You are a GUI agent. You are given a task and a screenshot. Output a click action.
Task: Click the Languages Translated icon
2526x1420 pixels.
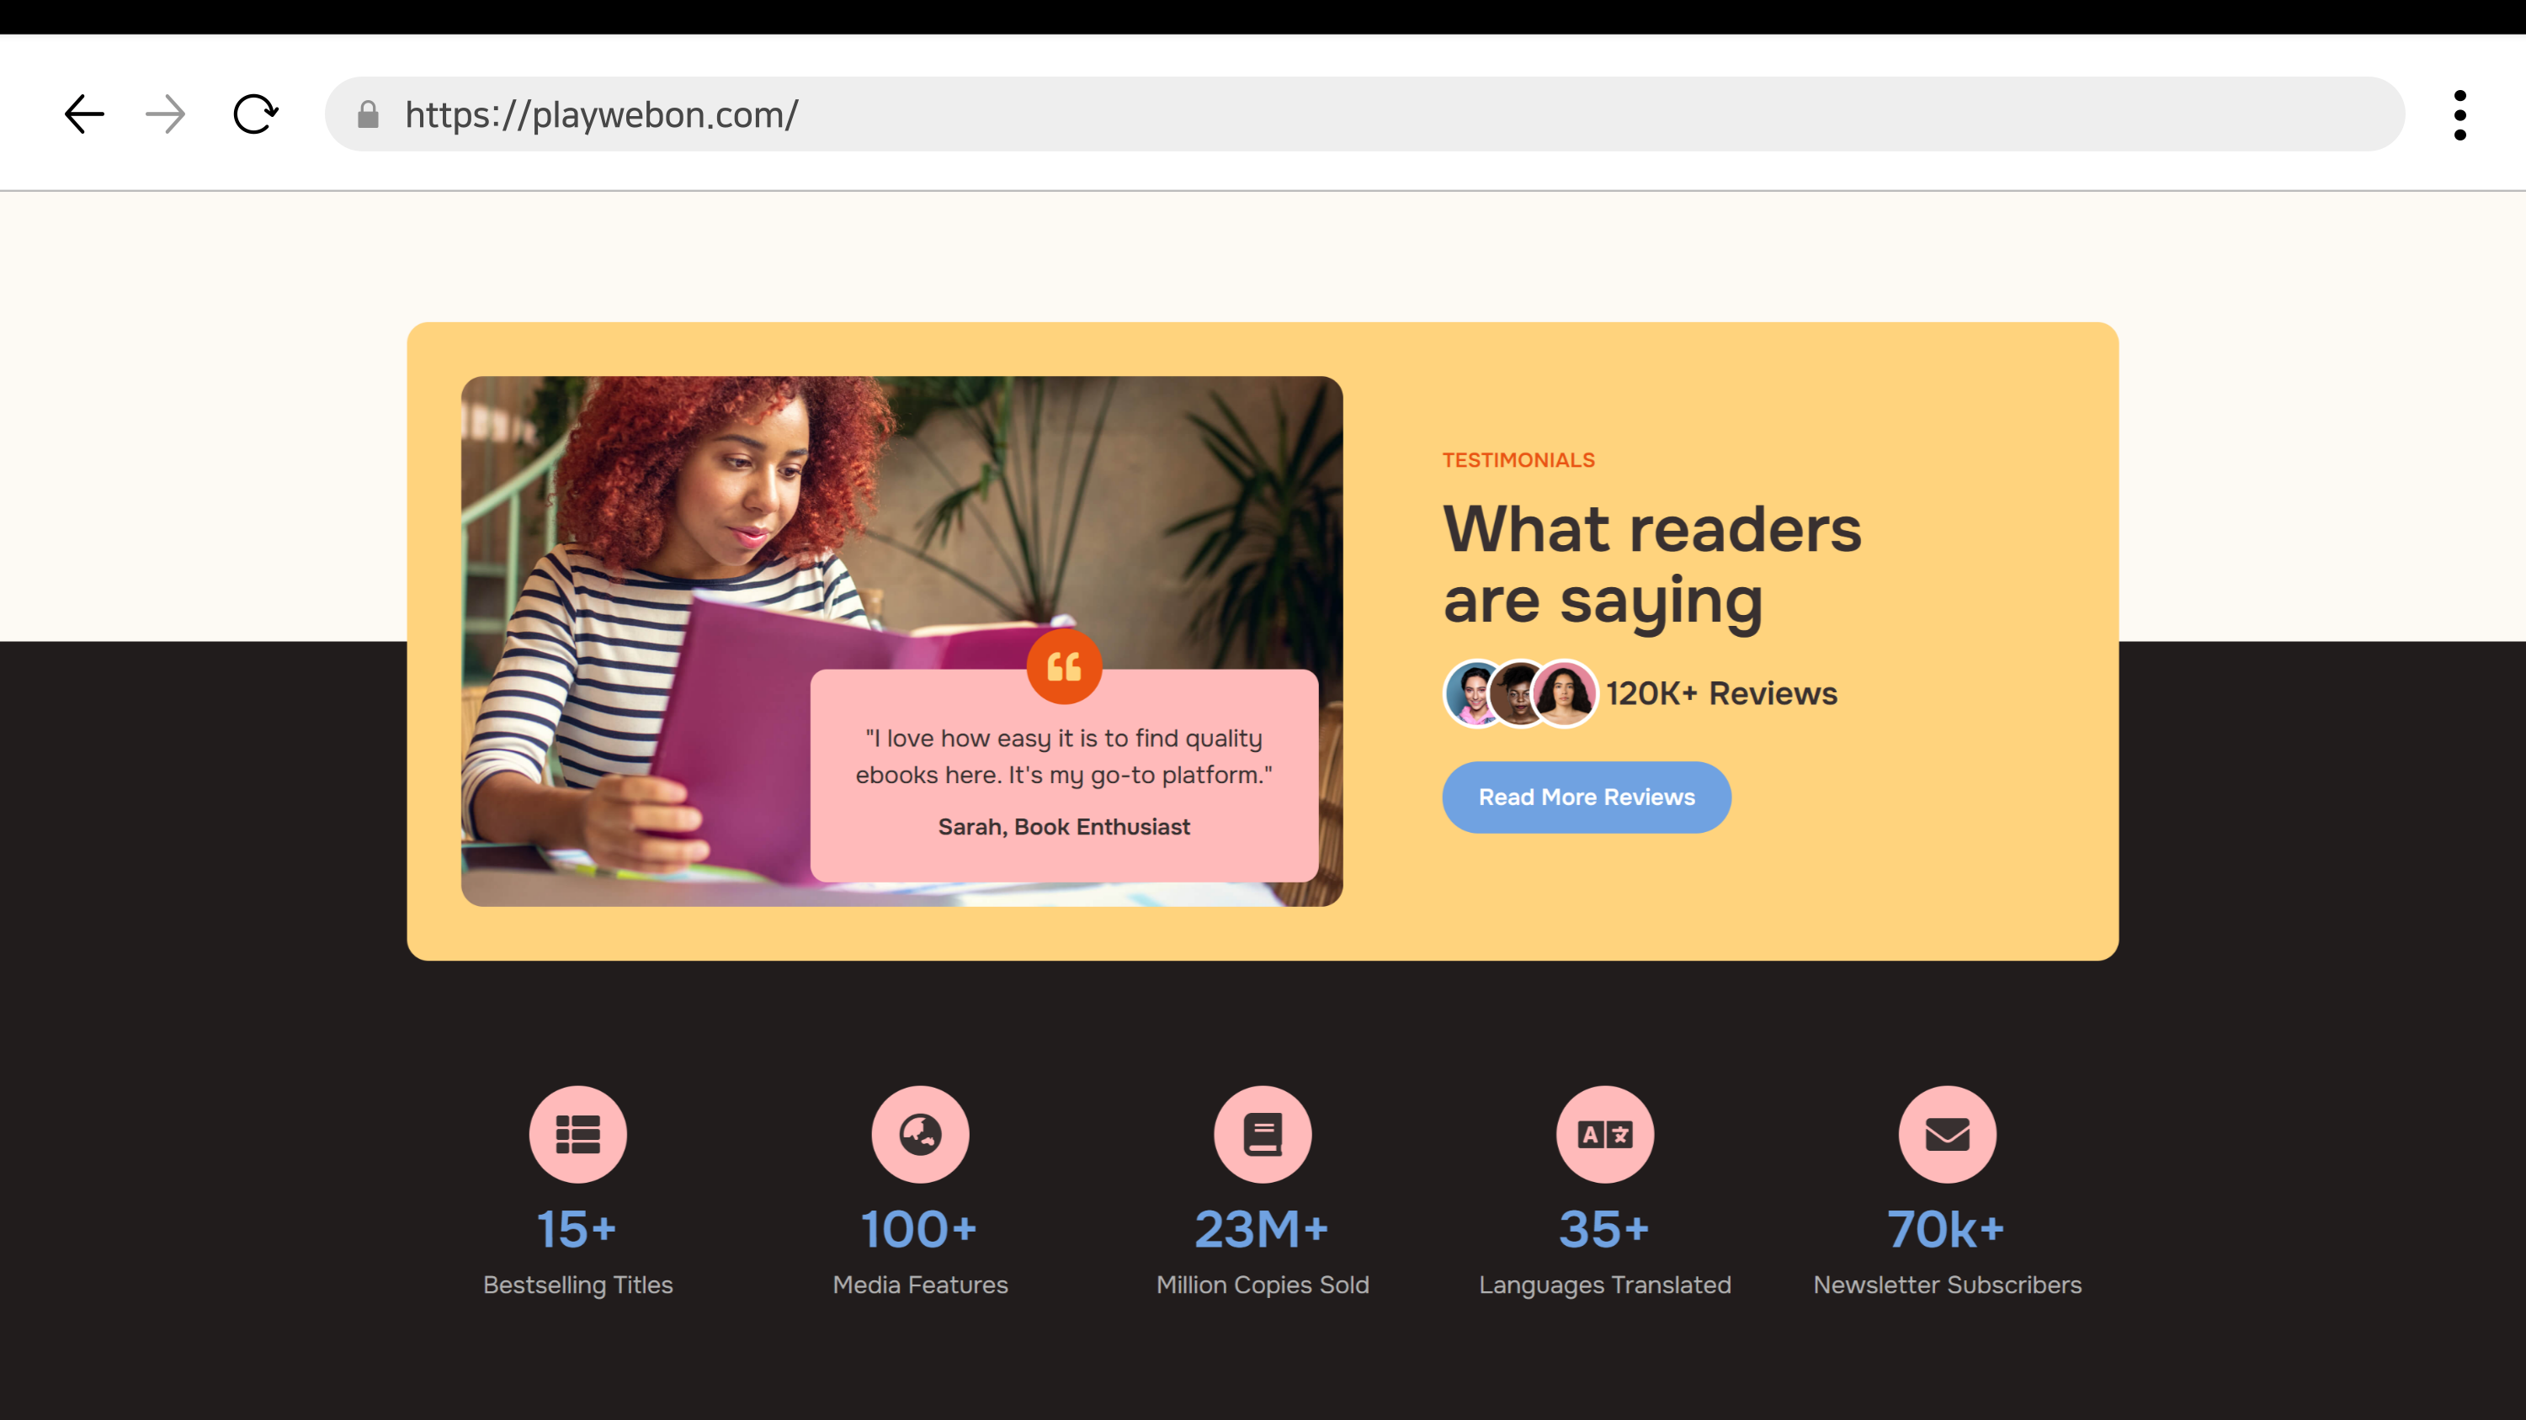(1604, 1135)
